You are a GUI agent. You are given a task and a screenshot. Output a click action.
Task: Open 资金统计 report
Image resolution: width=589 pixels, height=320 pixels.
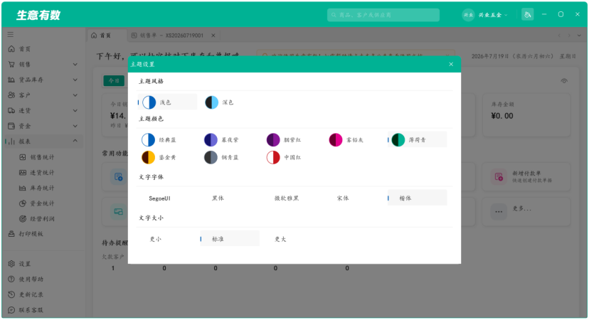tap(43, 203)
